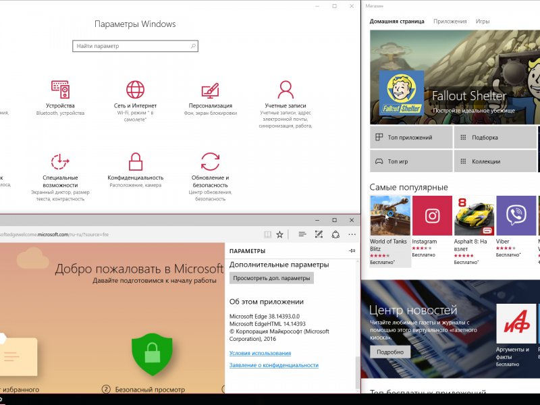Click Microsoft EdgeHTML 14.14393 text
The width and height of the screenshot is (540, 405).
(x=267, y=324)
